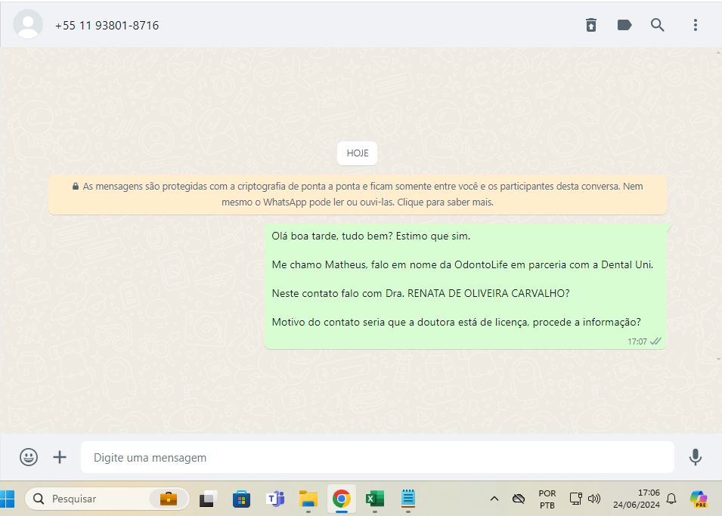Open File Explorer from taskbar
The image size is (722, 516).
tap(308, 499)
